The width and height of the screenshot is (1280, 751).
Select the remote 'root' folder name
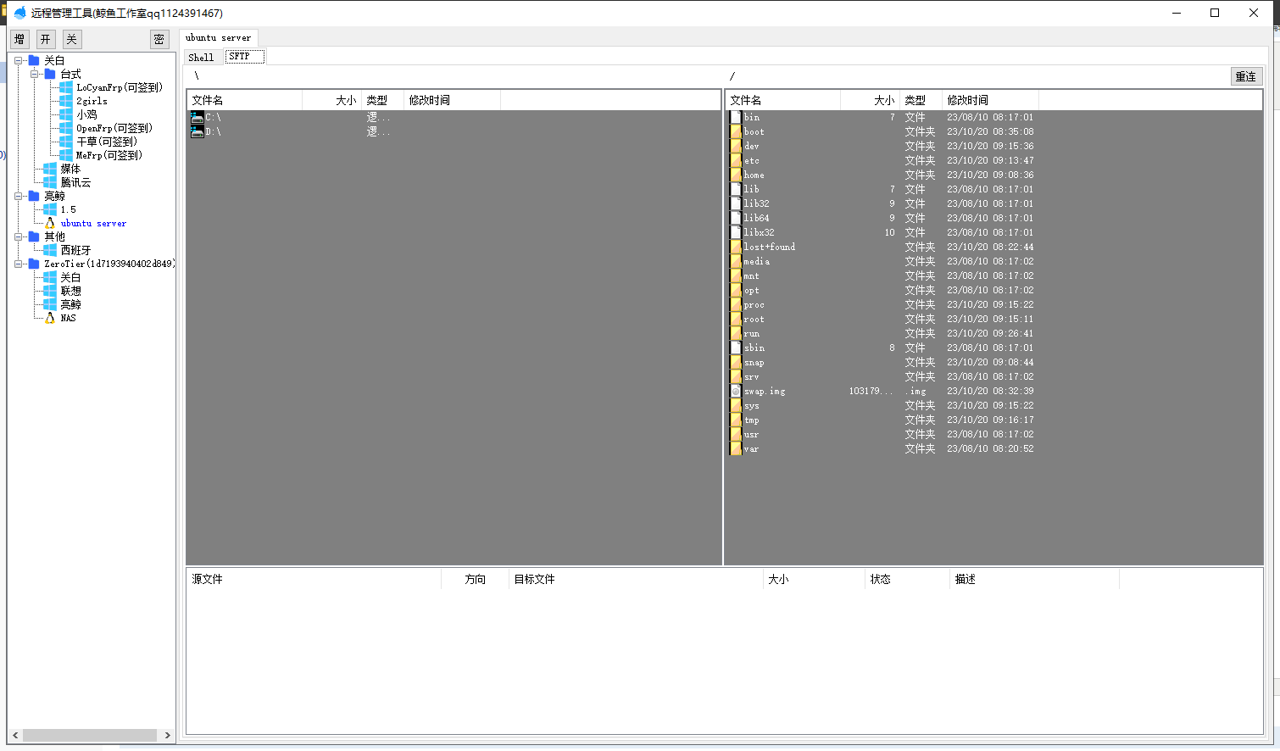point(754,319)
